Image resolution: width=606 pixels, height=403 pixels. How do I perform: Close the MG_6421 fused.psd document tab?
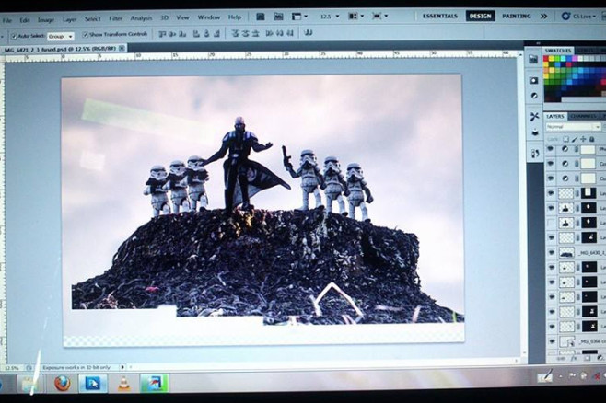(122, 48)
